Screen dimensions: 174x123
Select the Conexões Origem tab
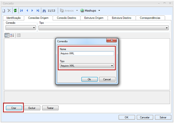click(x=38, y=18)
